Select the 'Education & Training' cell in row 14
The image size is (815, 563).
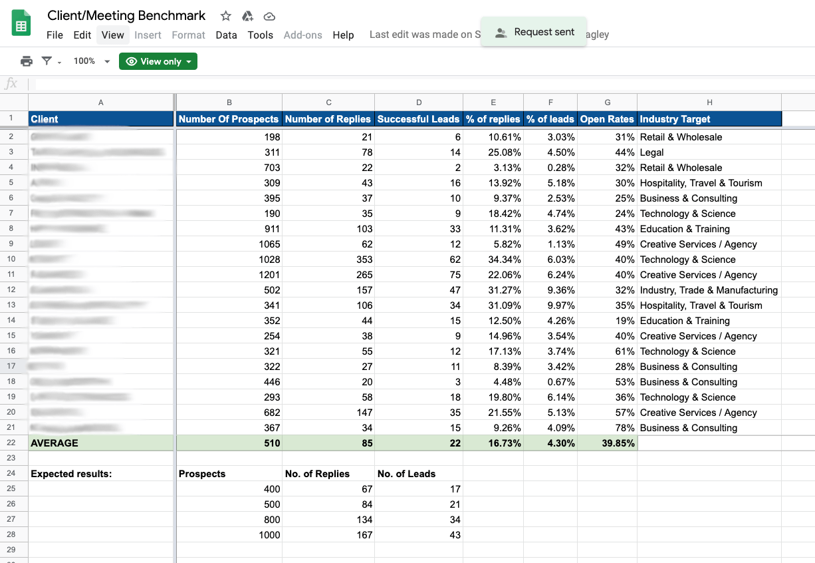[x=709, y=321]
